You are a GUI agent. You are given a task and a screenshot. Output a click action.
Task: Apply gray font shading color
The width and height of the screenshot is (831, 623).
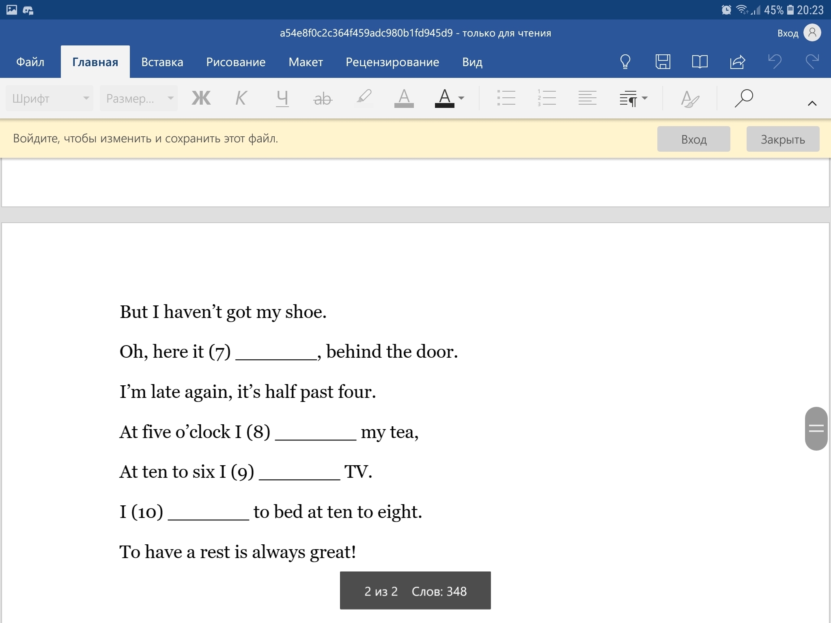[x=404, y=98]
